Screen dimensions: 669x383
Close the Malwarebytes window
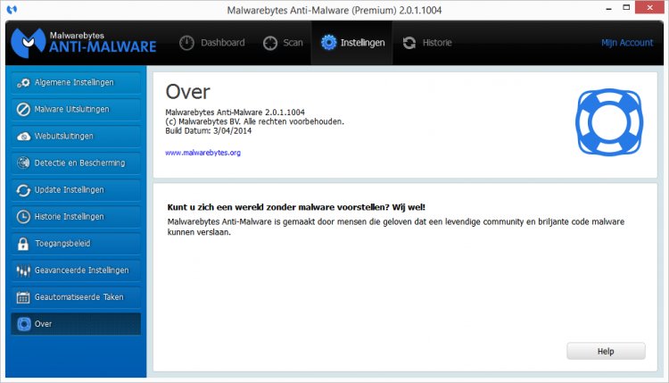click(649, 8)
